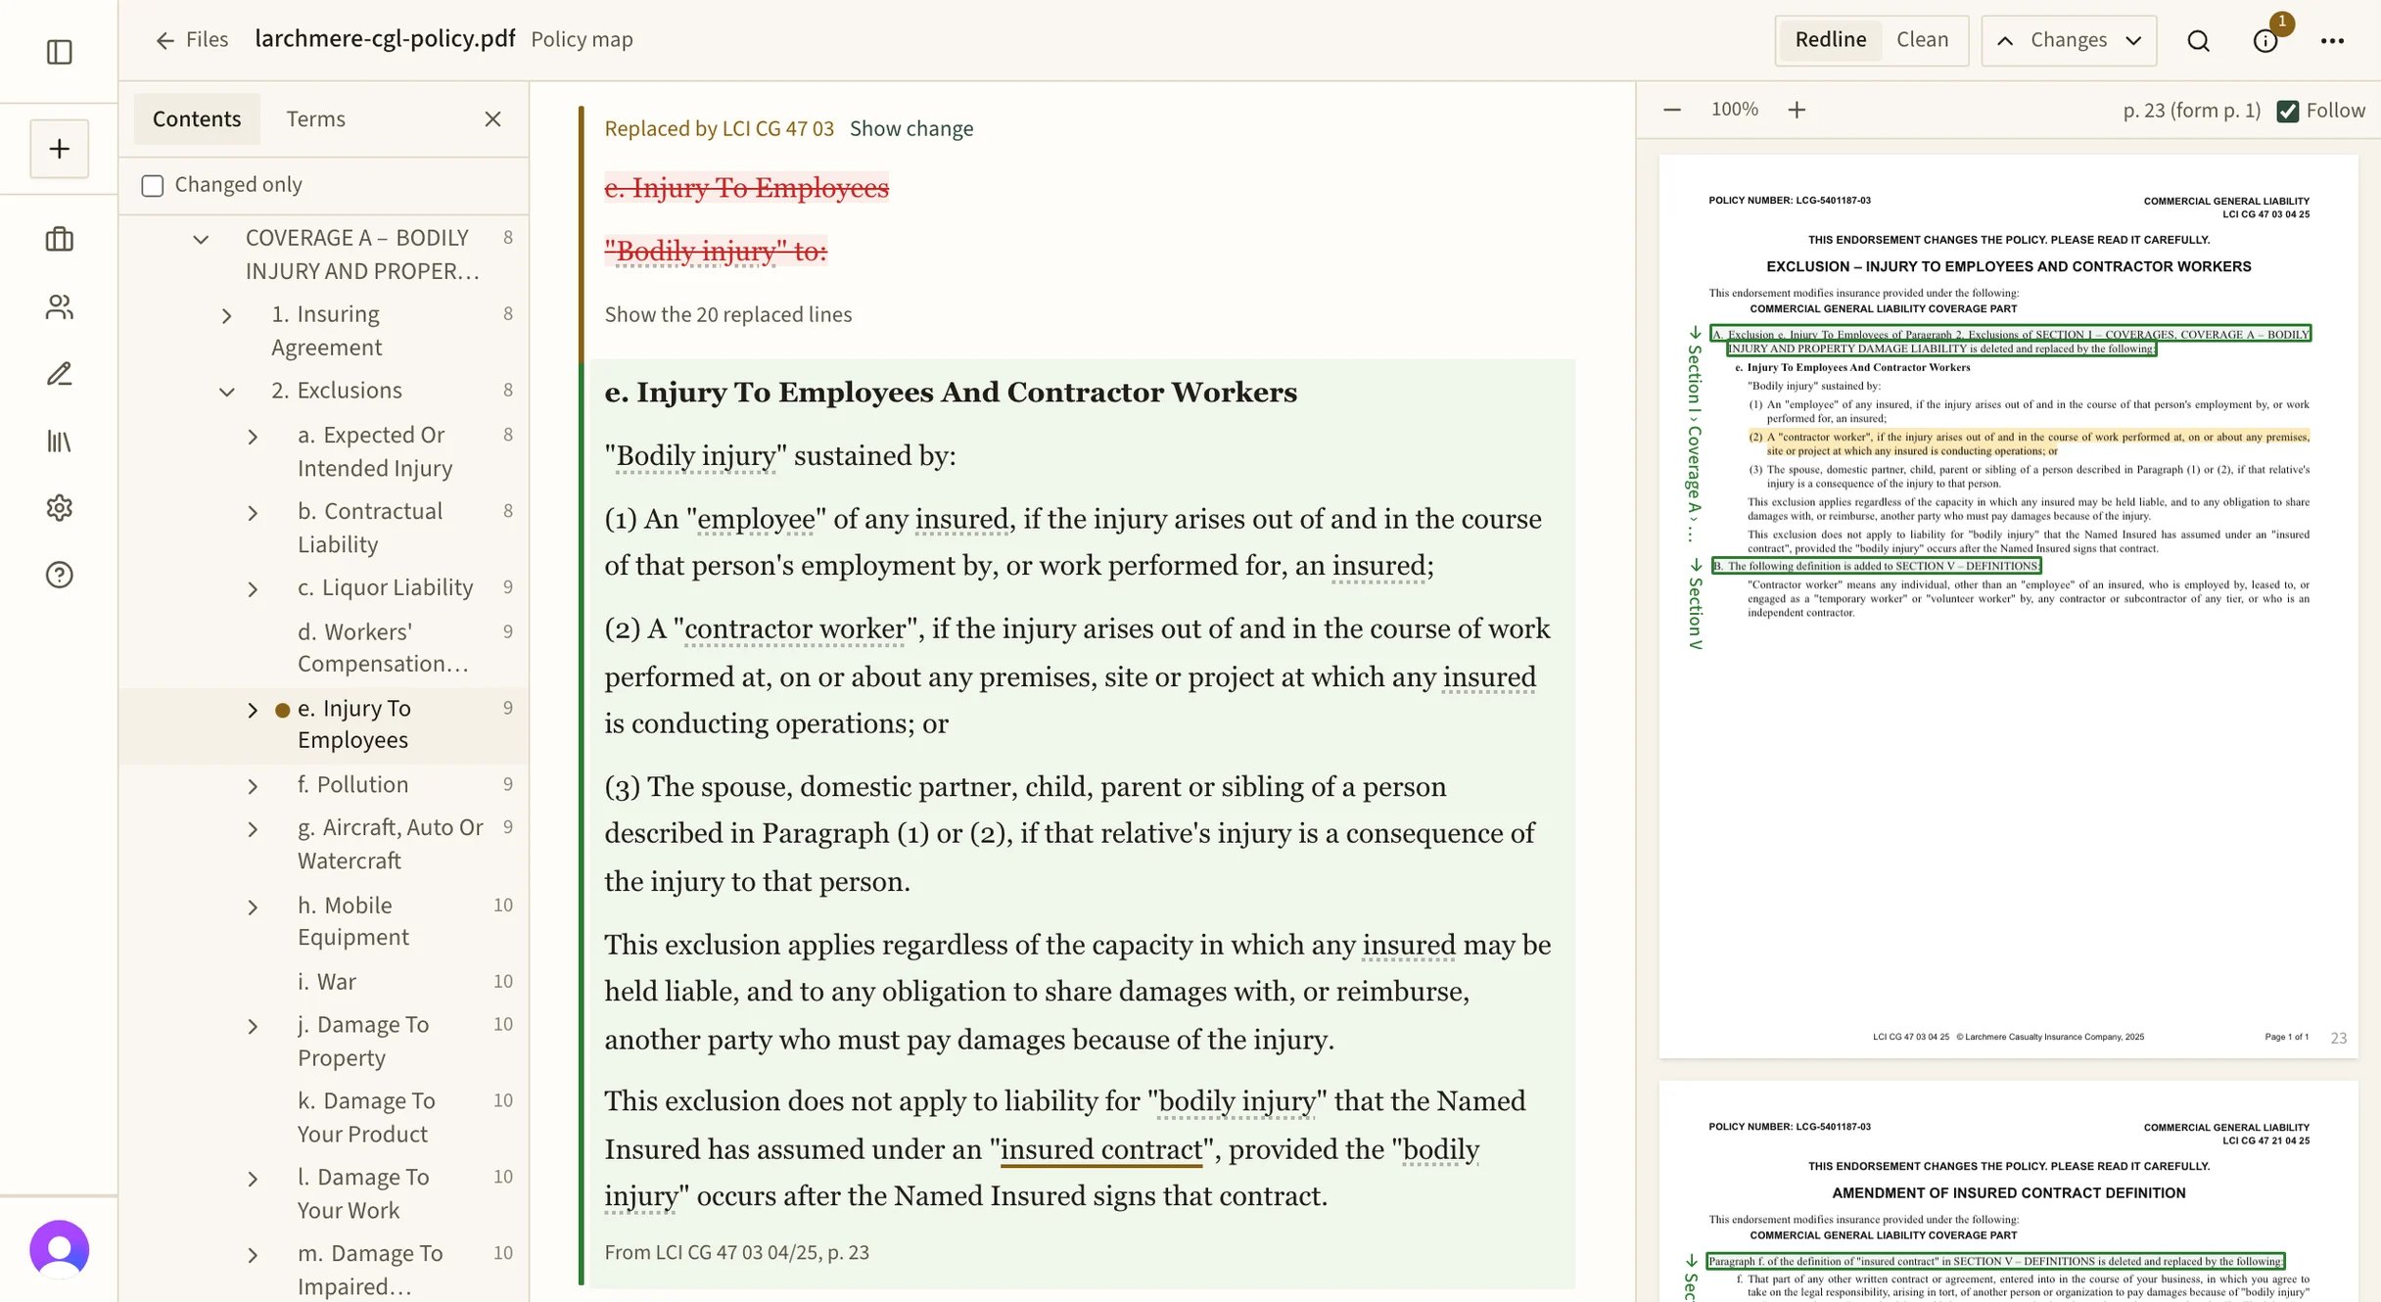
Task: Click highlighted contractor worker paragraph in PDF
Action: click(2028, 443)
